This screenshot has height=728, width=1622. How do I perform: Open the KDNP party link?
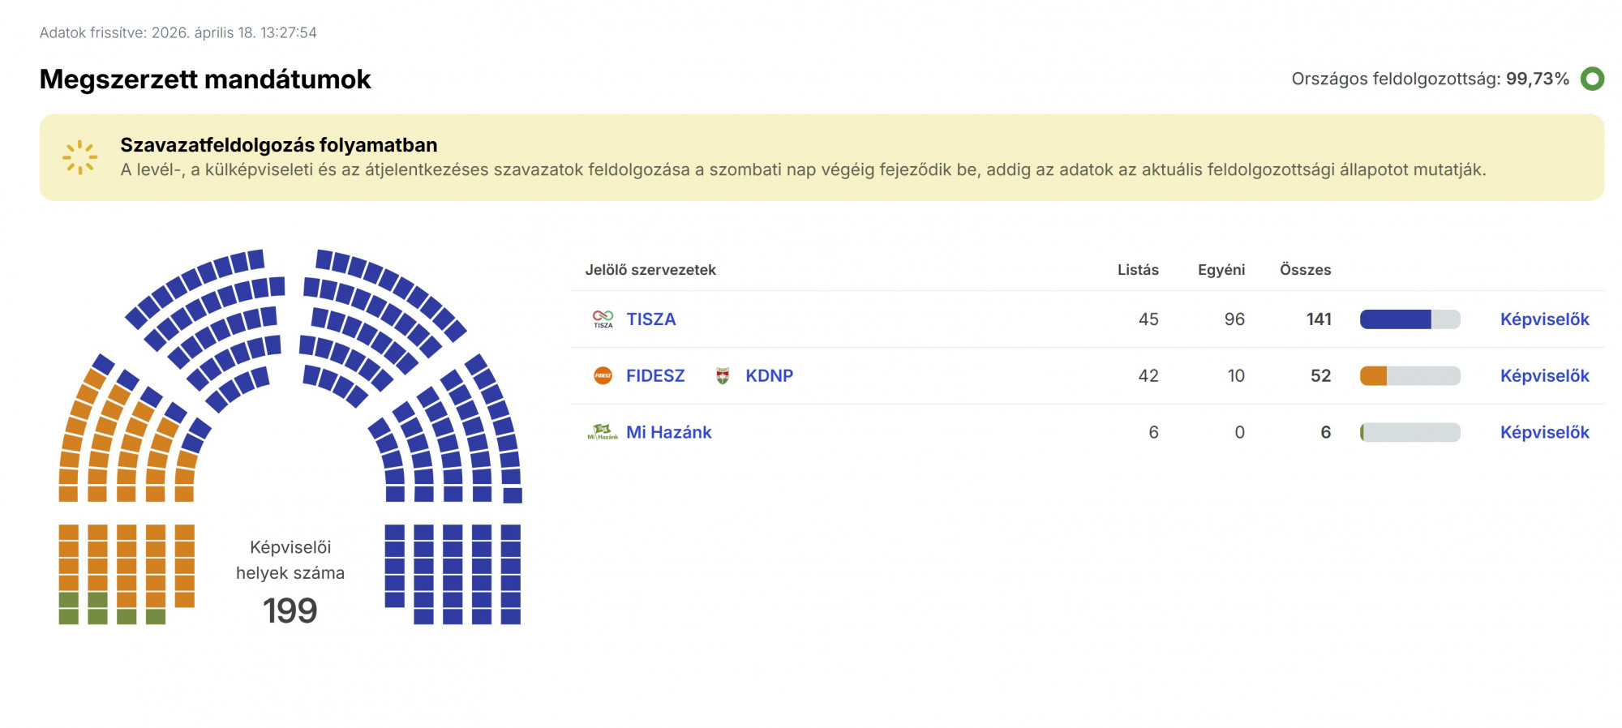(x=769, y=376)
